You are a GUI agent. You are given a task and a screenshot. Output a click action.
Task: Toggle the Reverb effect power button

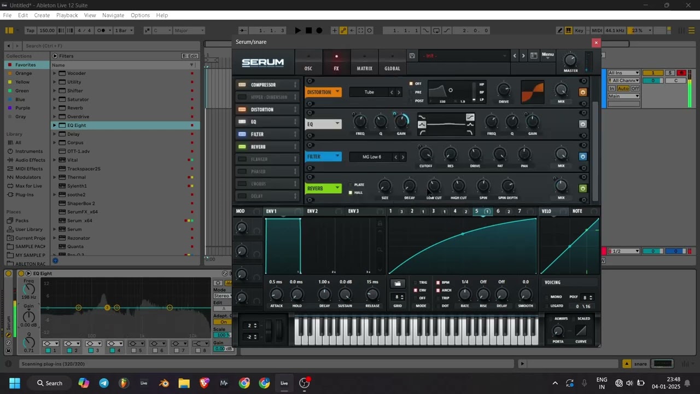(582, 188)
